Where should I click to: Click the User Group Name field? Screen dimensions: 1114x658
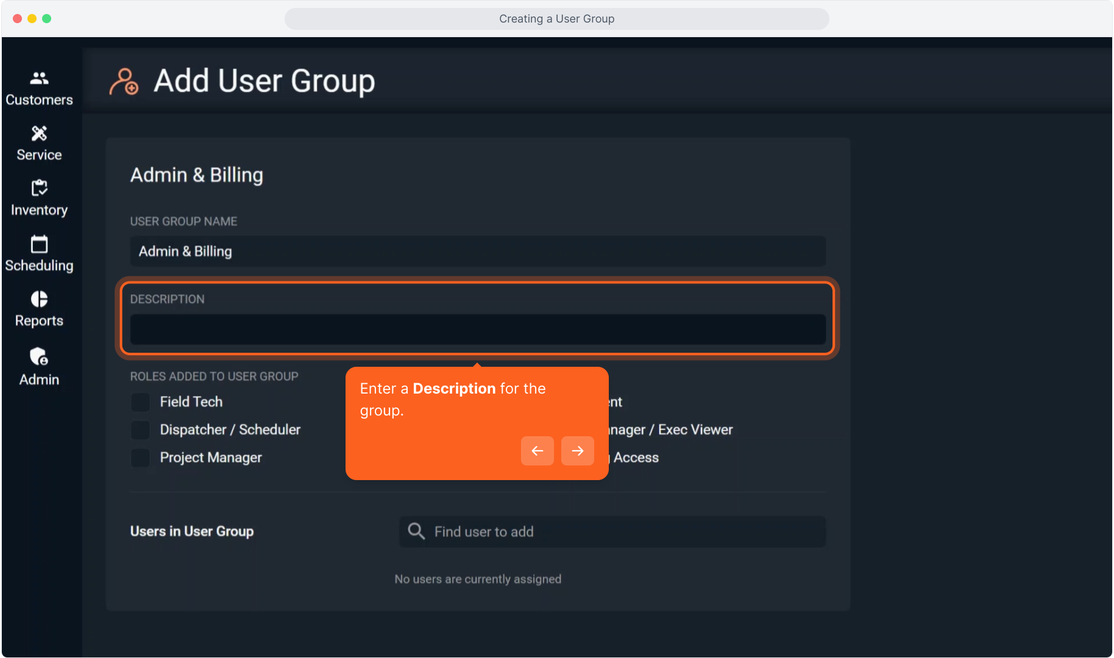point(477,252)
